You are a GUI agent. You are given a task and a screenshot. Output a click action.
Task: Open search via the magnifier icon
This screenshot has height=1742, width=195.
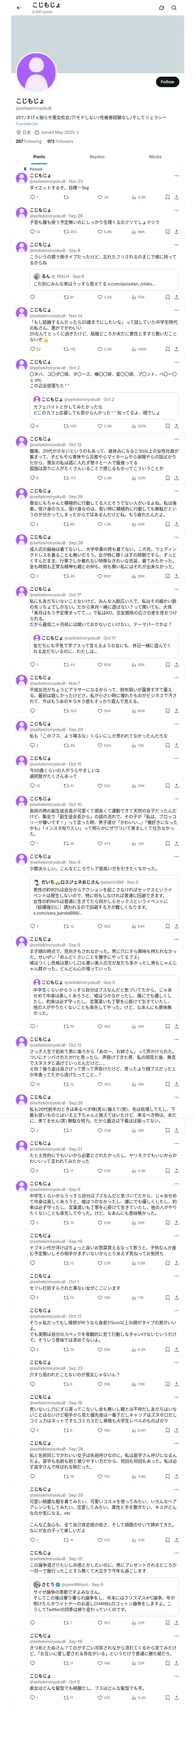point(174,8)
